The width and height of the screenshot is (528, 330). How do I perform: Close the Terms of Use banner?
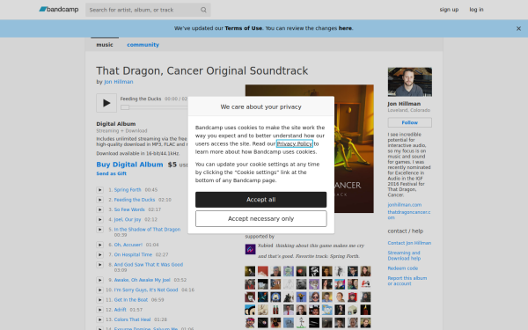pyautogui.click(x=518, y=29)
